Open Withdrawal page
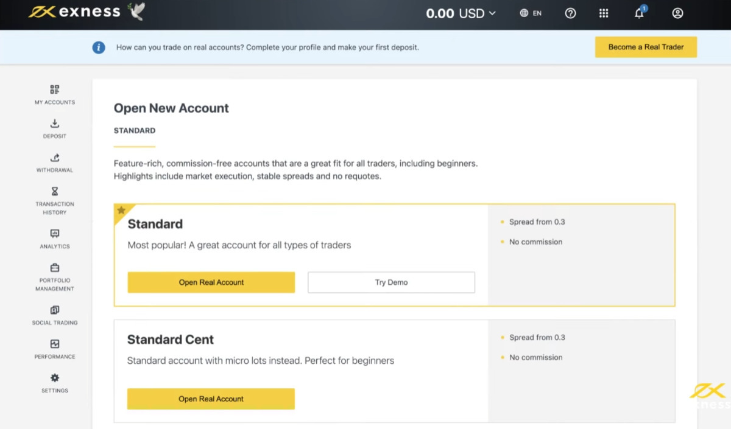Viewport: 731px width, 429px height. point(55,163)
